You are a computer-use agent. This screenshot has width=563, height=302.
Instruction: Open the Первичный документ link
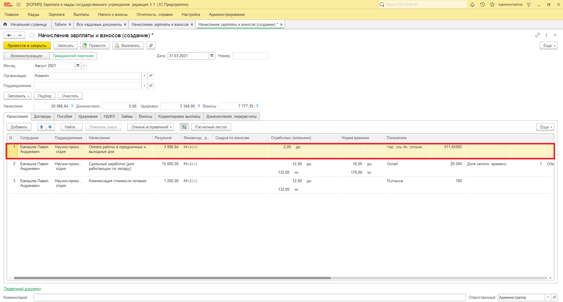pos(22,289)
